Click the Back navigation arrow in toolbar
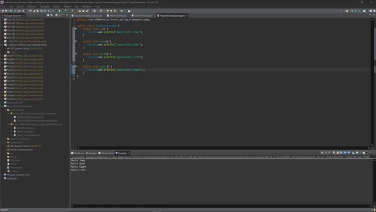The height and width of the screenshot is (212, 376). coord(114,11)
